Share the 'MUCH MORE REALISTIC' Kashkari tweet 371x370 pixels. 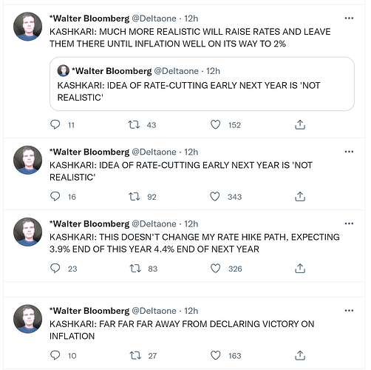(x=300, y=125)
